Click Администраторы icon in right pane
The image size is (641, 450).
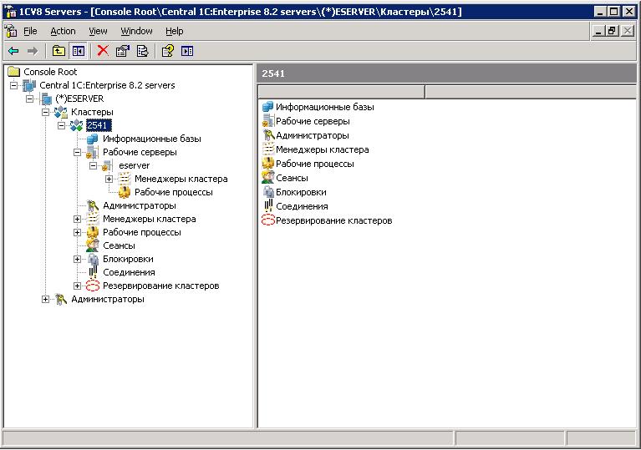pyautogui.click(x=268, y=135)
